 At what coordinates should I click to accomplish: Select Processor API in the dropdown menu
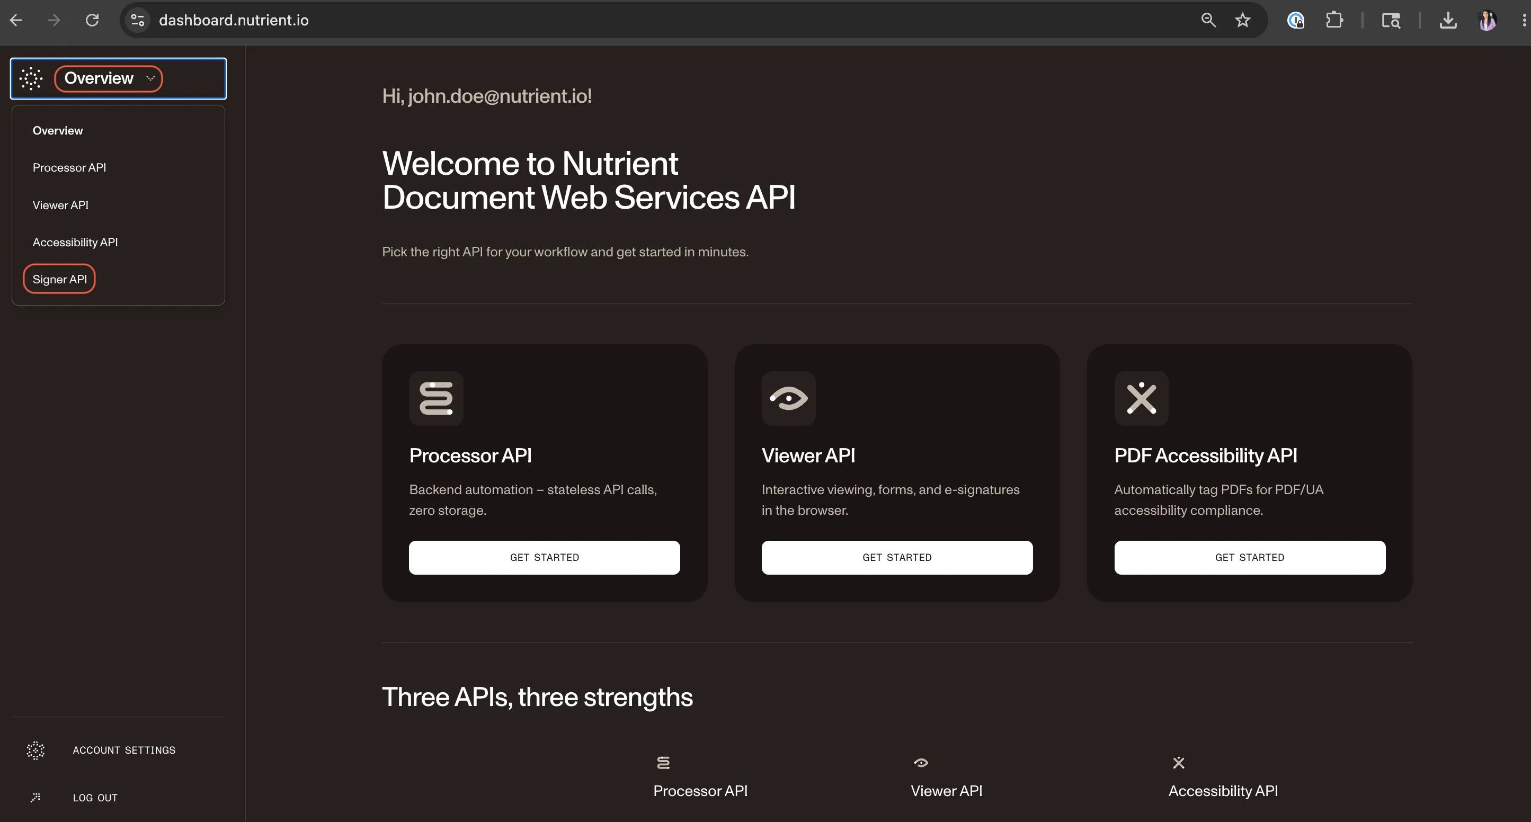coord(69,167)
